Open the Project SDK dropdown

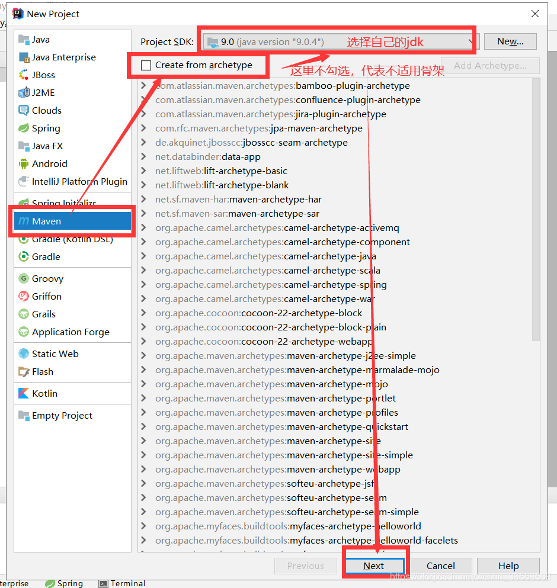pyautogui.click(x=341, y=41)
